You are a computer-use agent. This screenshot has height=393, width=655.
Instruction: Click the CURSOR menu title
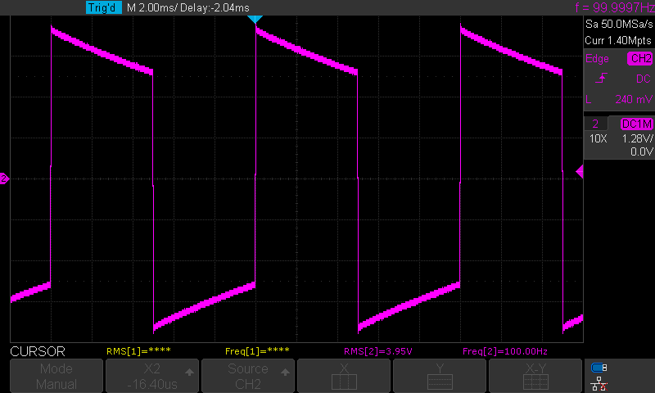(x=38, y=352)
